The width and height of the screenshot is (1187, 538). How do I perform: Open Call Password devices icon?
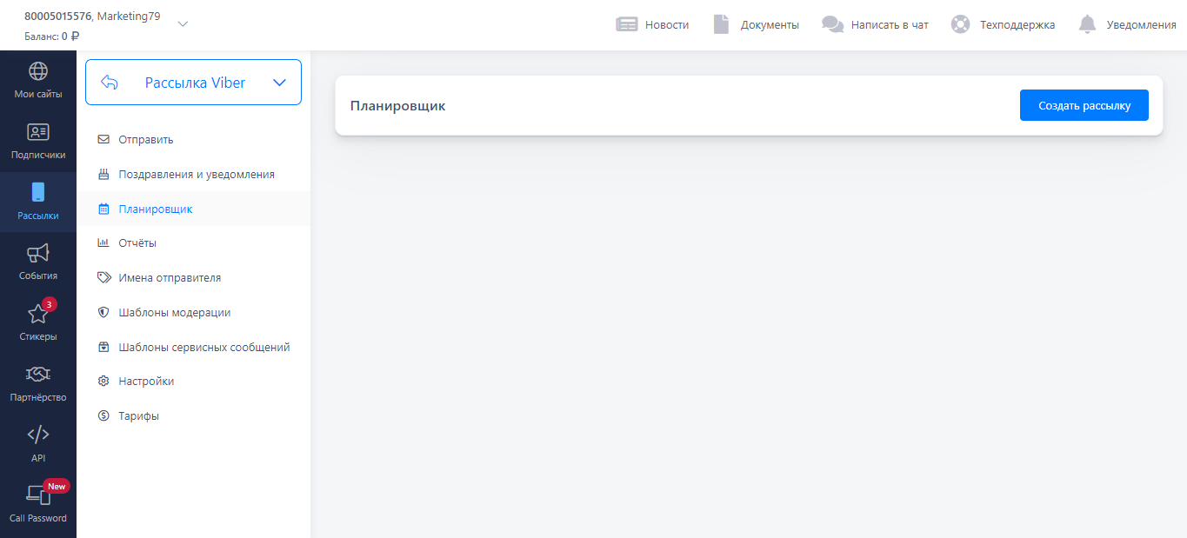[x=38, y=495]
